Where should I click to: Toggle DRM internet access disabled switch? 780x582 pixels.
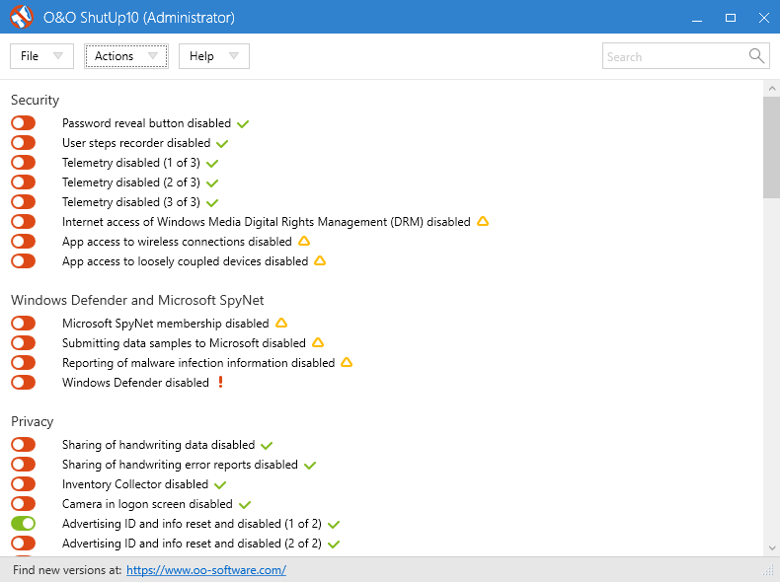point(24,222)
